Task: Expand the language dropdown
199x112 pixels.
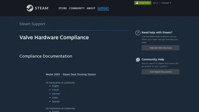Action: click(166, 3)
